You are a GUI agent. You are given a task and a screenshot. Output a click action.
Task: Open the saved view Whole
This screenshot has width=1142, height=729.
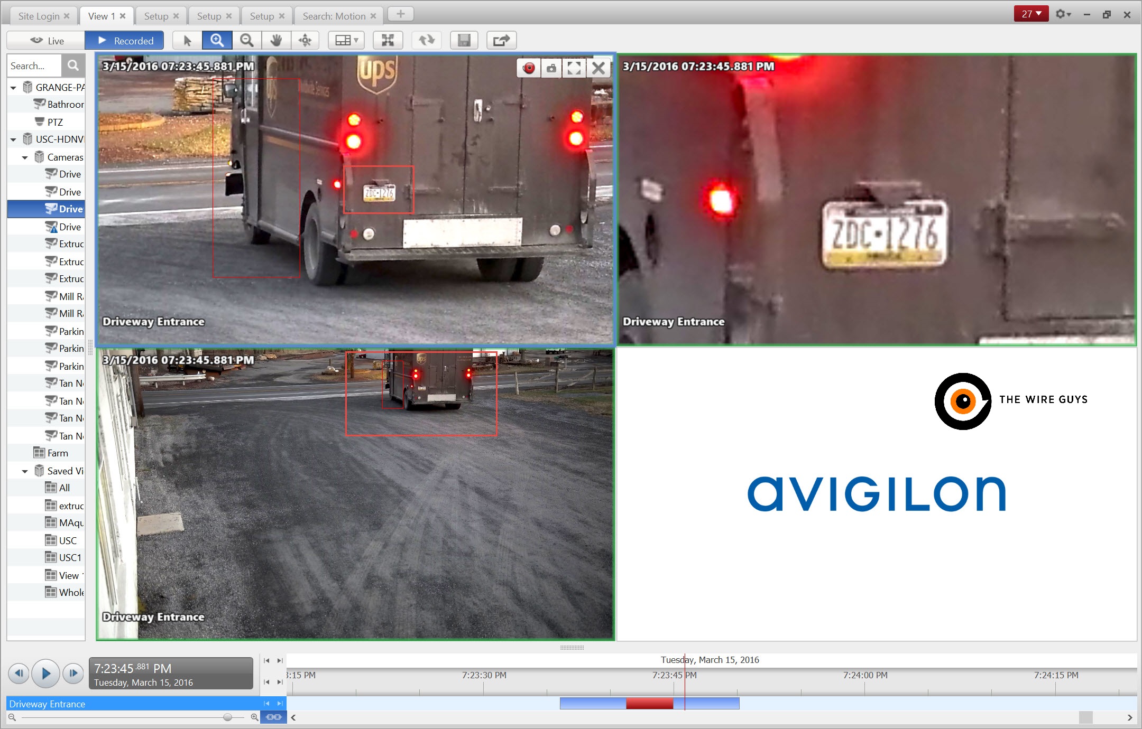[65, 593]
